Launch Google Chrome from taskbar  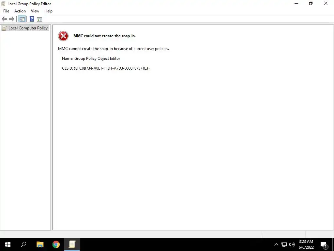click(x=56, y=244)
